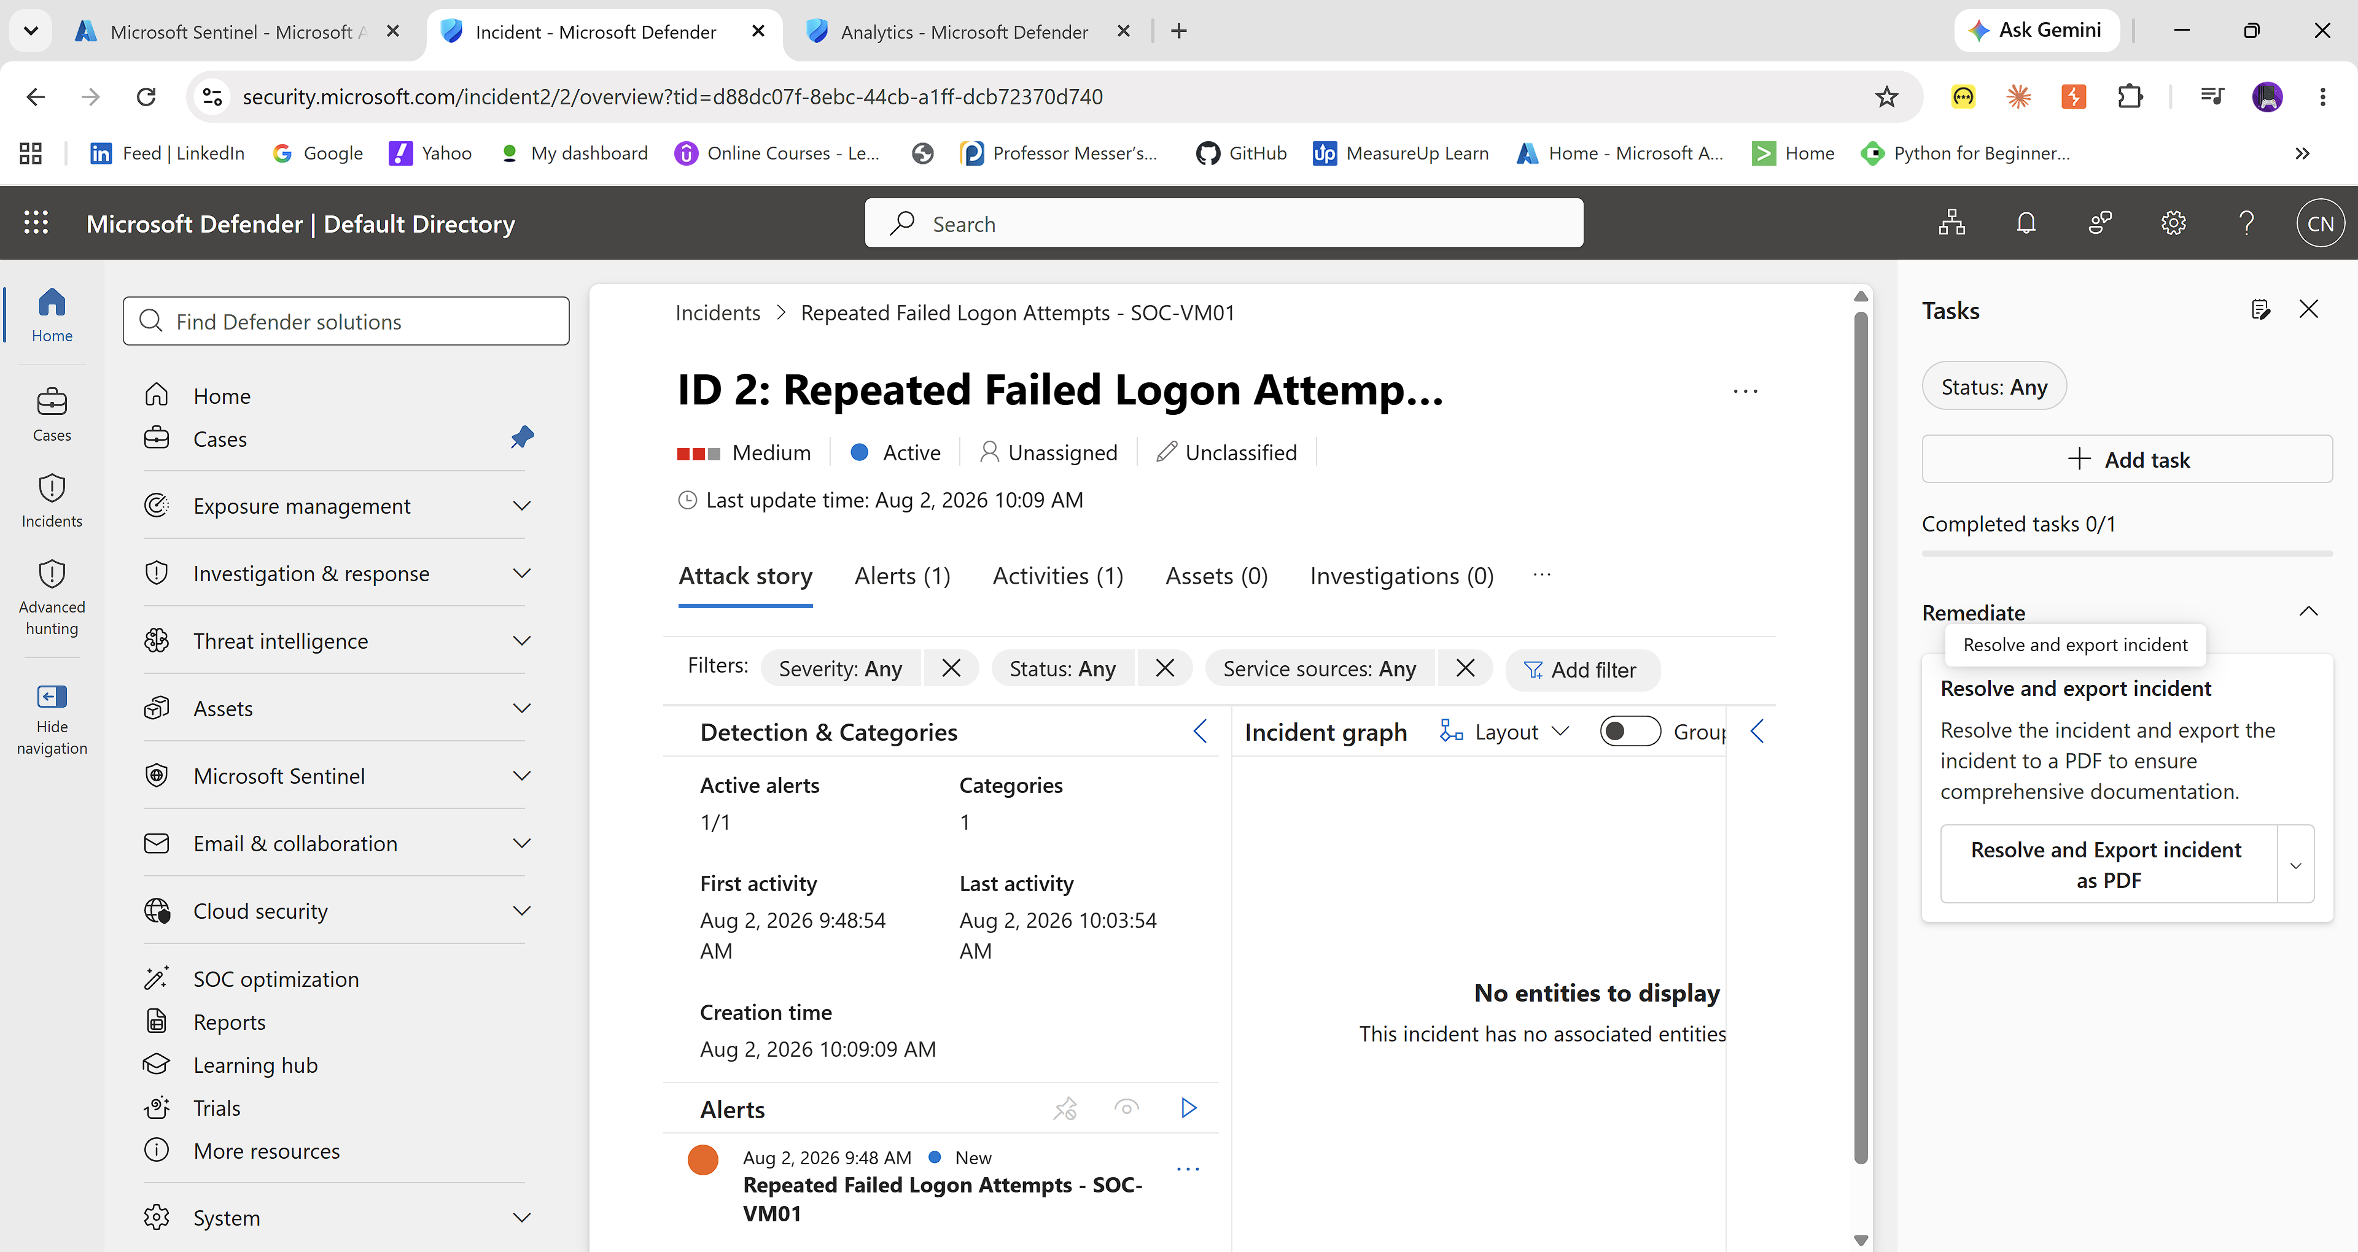Go to Home in the left icon rail
2358x1252 pixels.
click(x=52, y=315)
